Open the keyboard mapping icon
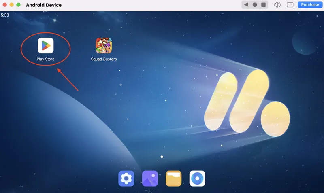The width and height of the screenshot is (324, 193). pos(290,5)
